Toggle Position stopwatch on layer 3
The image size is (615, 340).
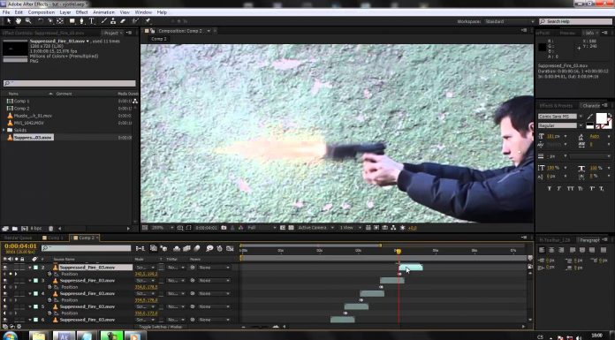tap(49, 287)
